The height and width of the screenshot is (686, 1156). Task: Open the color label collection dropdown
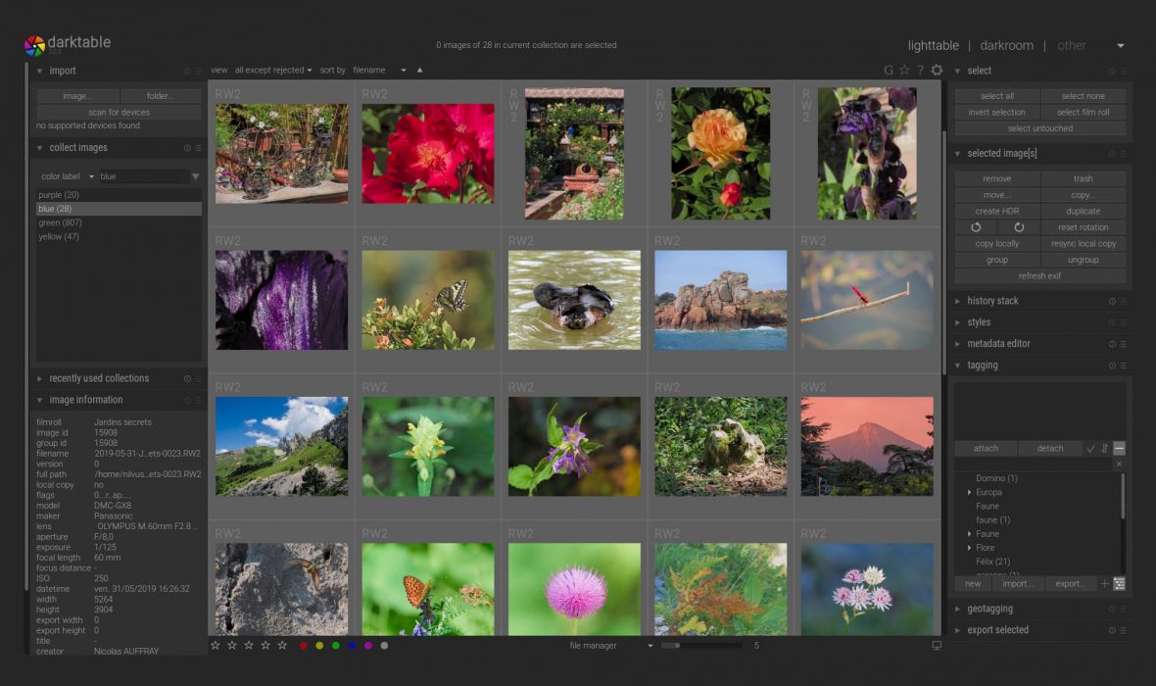pyautogui.click(x=67, y=176)
